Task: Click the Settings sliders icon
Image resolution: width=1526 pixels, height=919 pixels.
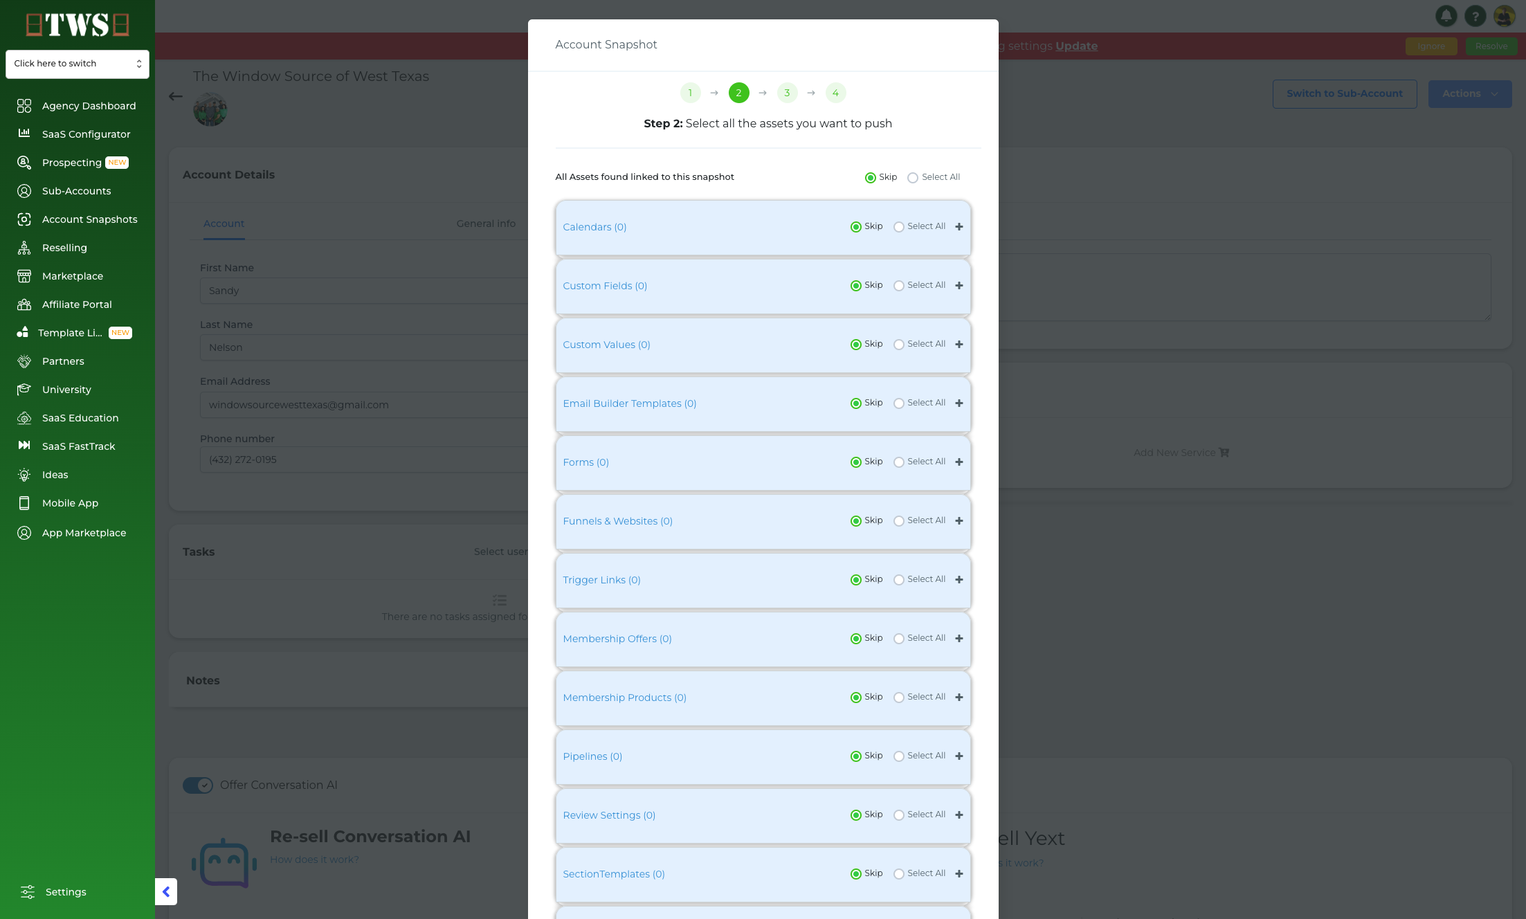Action: click(28, 892)
